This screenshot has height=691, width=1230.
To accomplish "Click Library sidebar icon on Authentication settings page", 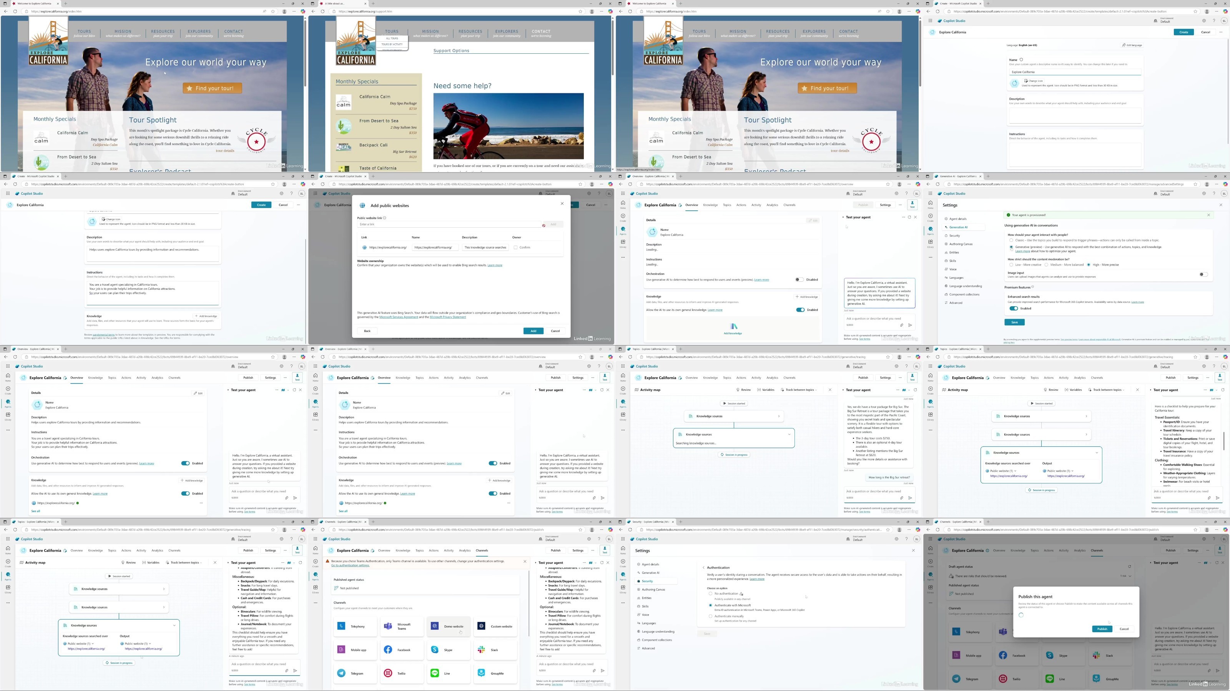I will click(x=623, y=589).
